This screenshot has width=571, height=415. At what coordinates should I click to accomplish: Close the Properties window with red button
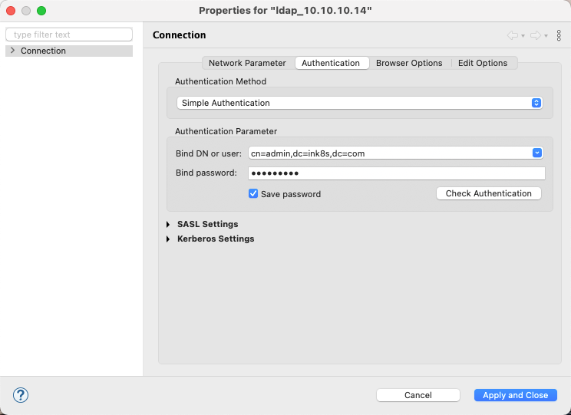11,11
